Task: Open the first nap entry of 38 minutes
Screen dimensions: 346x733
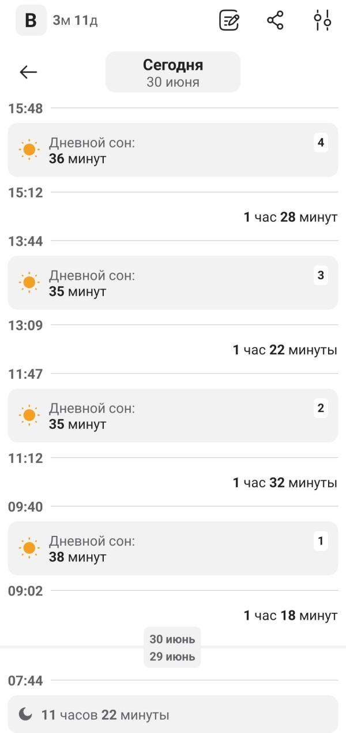Action: [173, 548]
